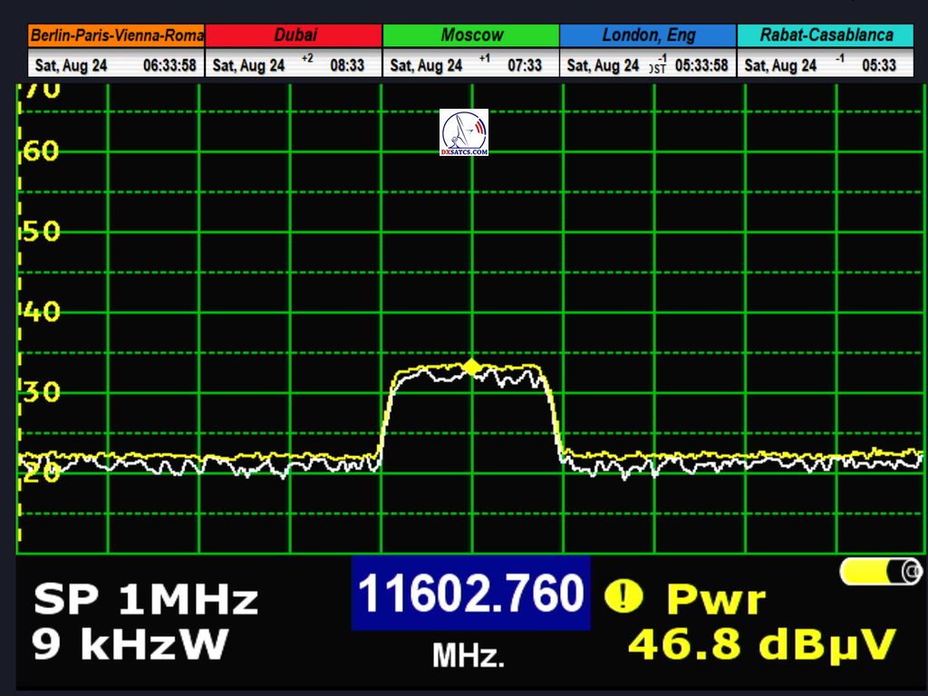928x696 pixels.
Task: Select the Rabat-Casablanca clock header
Action: [x=826, y=35]
